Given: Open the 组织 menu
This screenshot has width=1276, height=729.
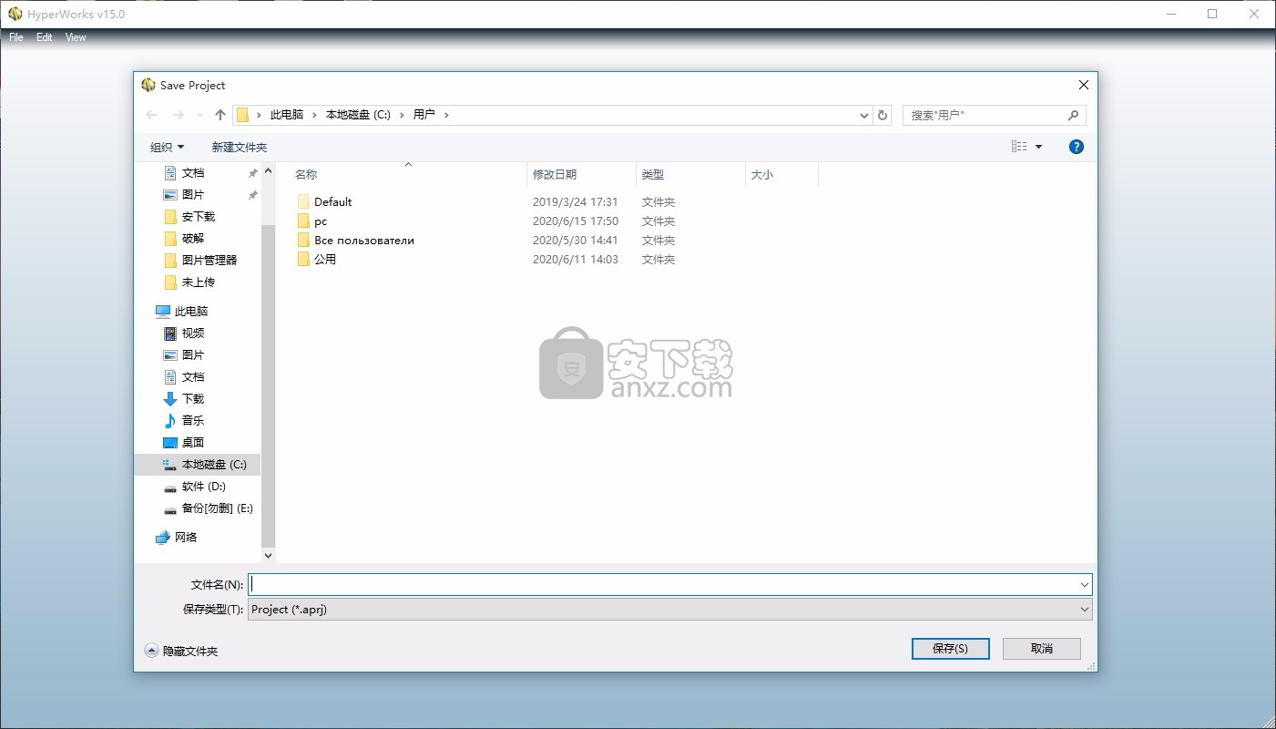Looking at the screenshot, I should click(167, 147).
